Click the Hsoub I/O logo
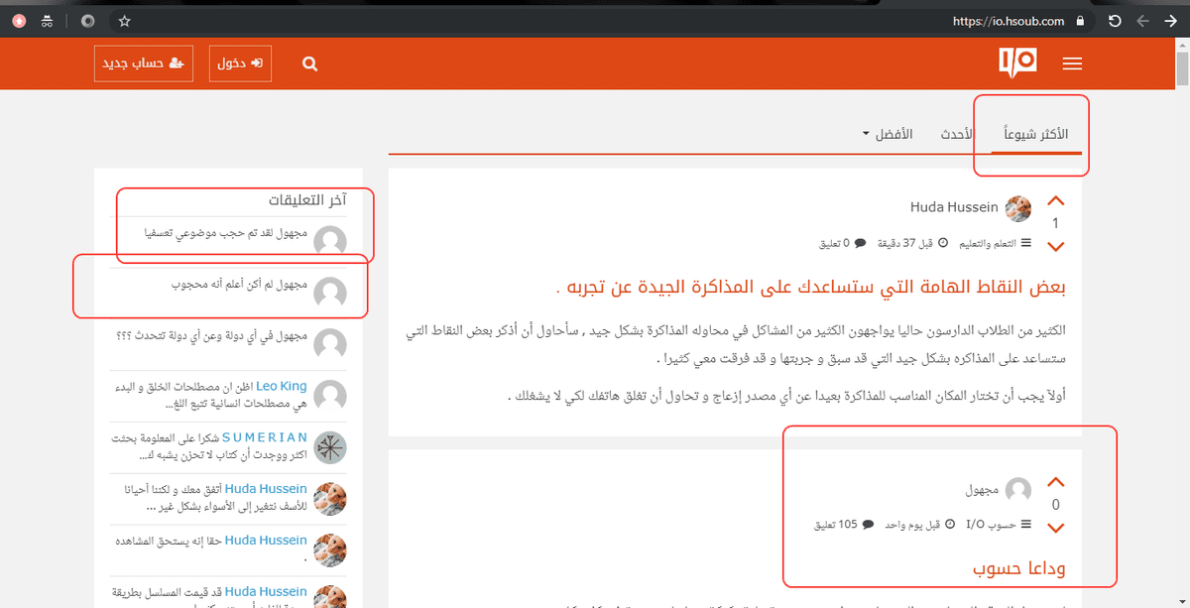Screen dimensions: 1190x608 [x=1017, y=62]
